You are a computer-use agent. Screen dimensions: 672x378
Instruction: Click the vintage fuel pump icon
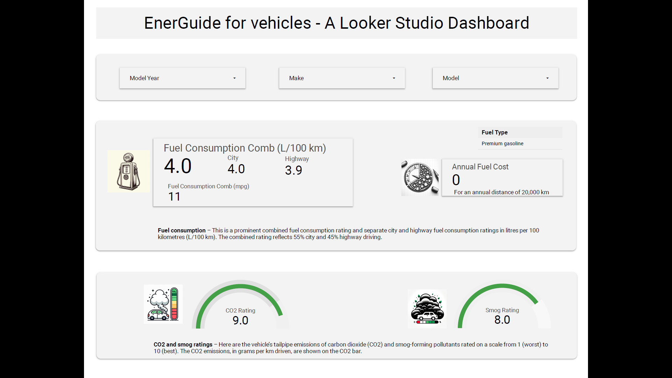pyautogui.click(x=128, y=171)
